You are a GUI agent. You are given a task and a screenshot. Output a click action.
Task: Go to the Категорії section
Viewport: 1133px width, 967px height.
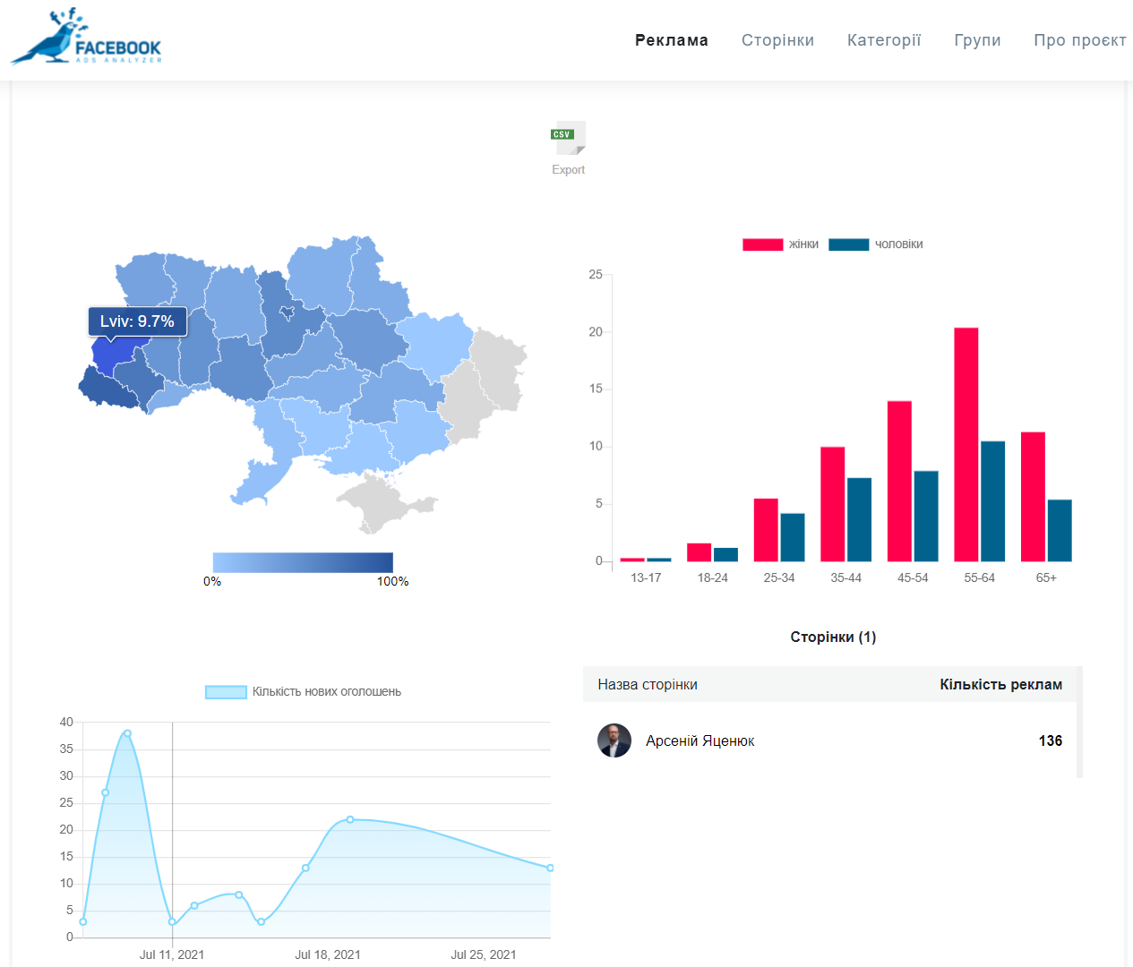click(x=884, y=40)
